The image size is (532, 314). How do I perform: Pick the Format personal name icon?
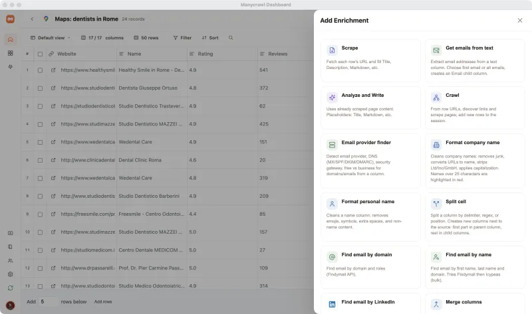pyautogui.click(x=332, y=204)
